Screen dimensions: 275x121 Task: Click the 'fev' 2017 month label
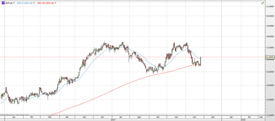[x=32, y=117]
